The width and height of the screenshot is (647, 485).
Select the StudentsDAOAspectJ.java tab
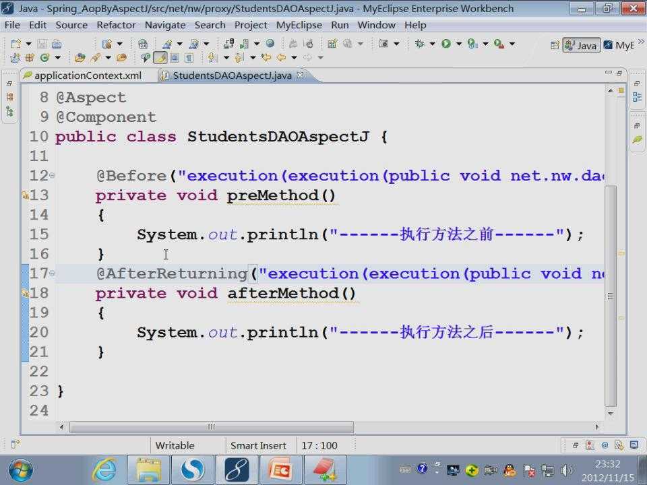click(x=232, y=75)
